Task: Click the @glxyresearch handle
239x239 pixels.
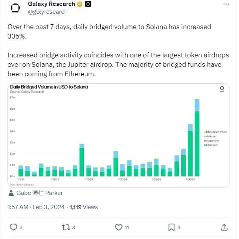Action: click(48, 12)
